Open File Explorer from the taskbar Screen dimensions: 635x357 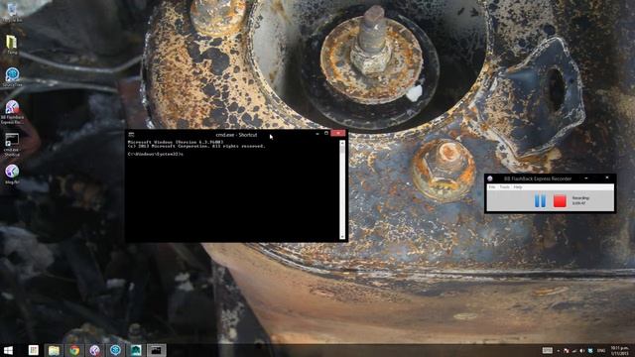(x=54, y=350)
